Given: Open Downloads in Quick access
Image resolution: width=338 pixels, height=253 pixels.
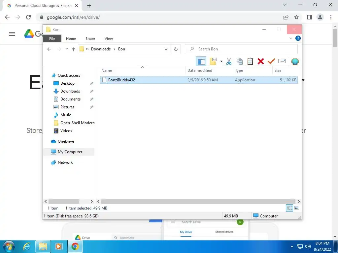Looking at the screenshot, I should (70, 91).
